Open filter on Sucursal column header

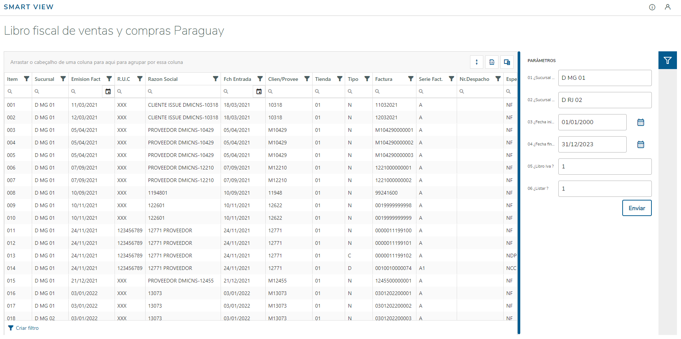(63, 79)
